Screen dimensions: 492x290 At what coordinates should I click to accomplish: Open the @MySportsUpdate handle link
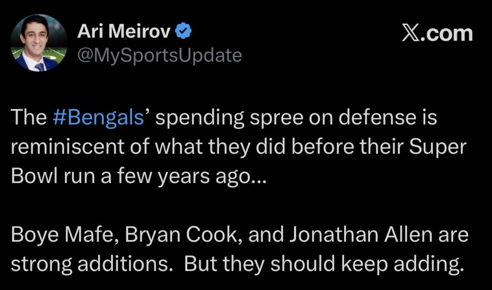160,56
